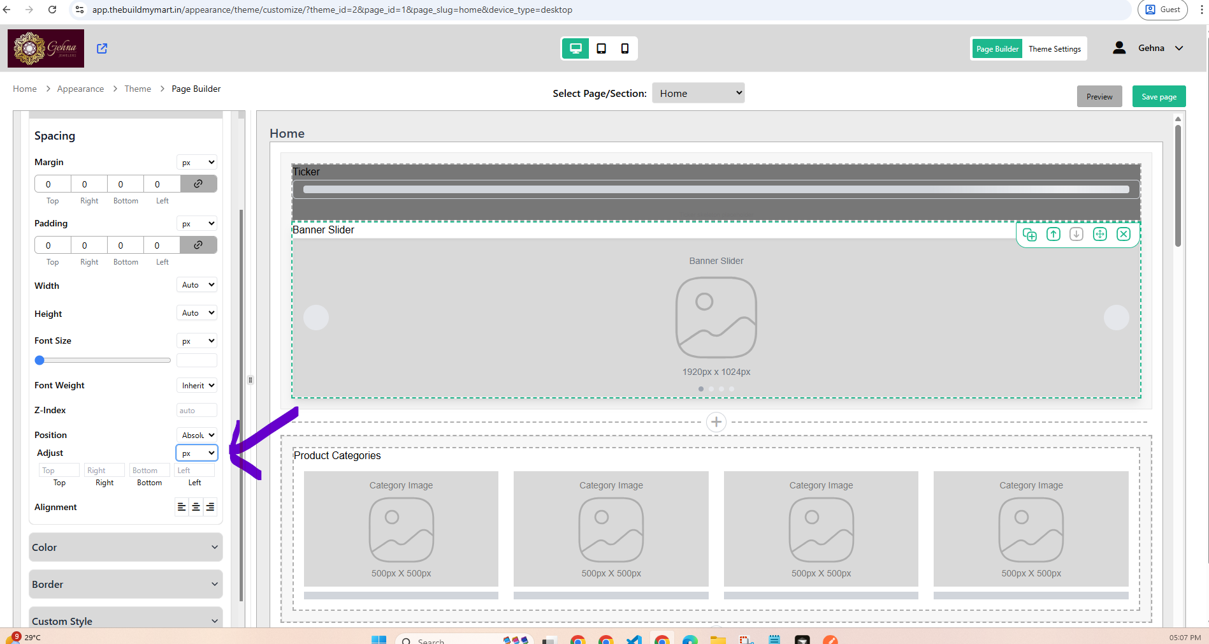1209x644 pixels.
Task: Move Banner Slider section down
Action: click(1076, 235)
